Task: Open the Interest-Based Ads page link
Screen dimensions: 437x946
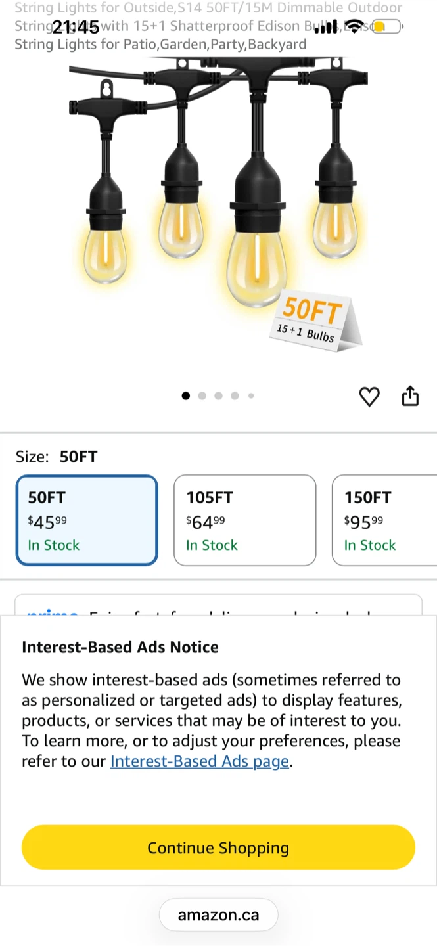Action: [x=200, y=761]
